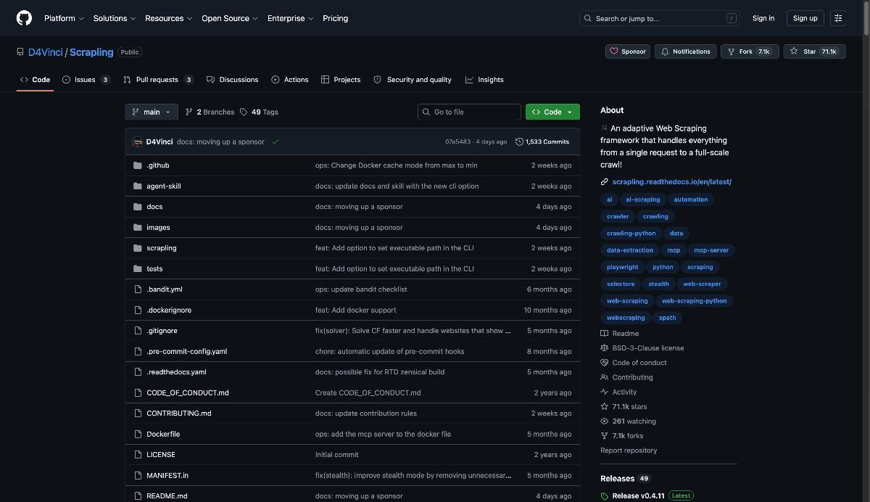Click the eye icon beside 261 watching
The width and height of the screenshot is (870, 502).
pos(605,421)
